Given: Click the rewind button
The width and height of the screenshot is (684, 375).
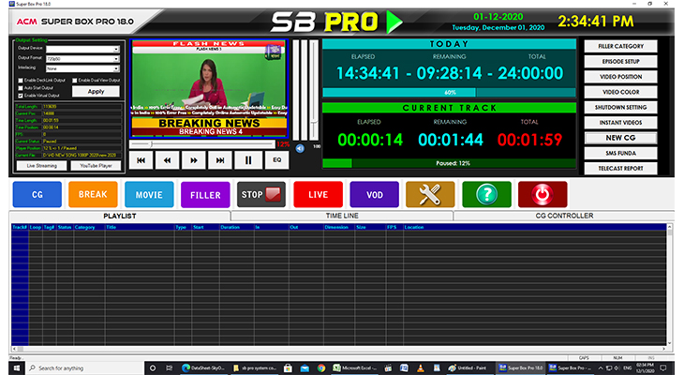Looking at the screenshot, I should (168, 160).
